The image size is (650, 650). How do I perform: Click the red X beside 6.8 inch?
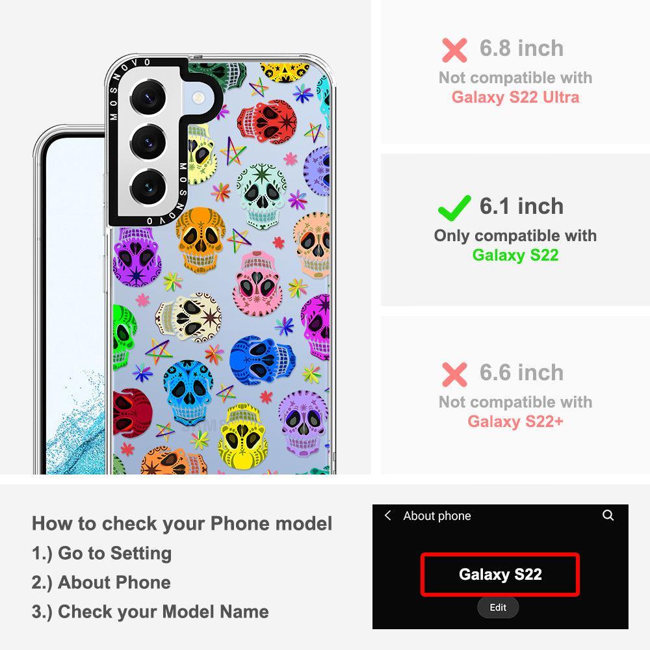pyautogui.click(x=454, y=50)
